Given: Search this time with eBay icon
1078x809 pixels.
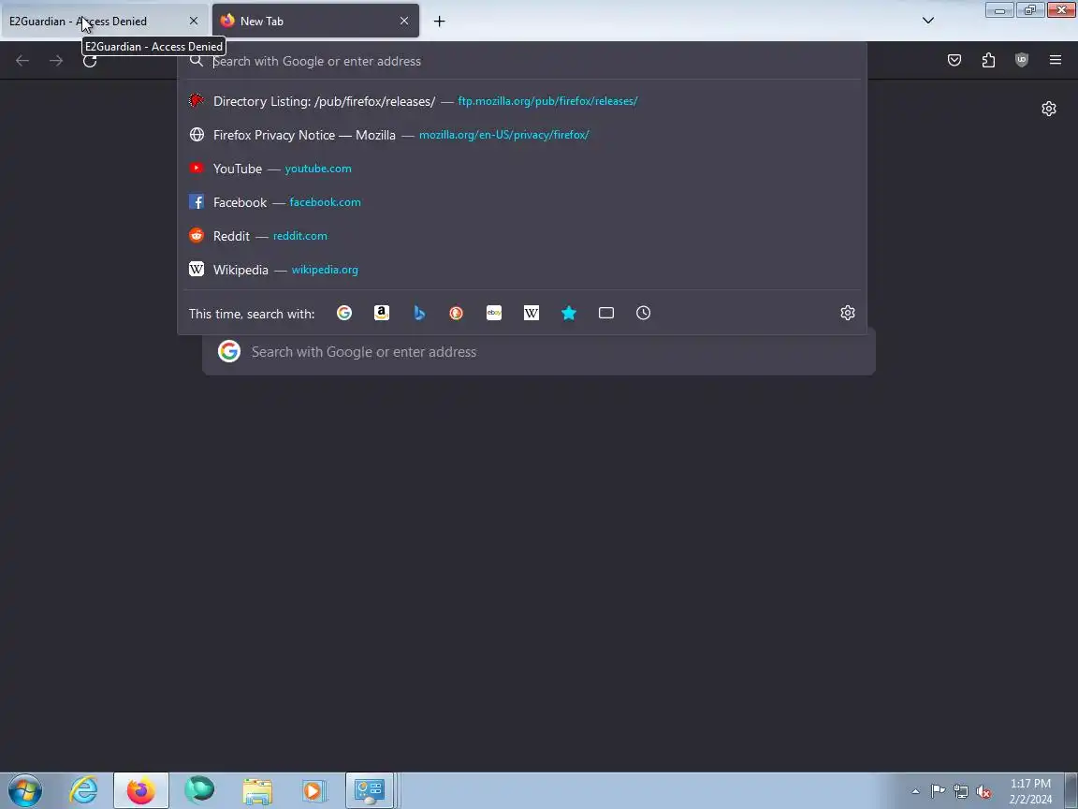Looking at the screenshot, I should pos(494,313).
